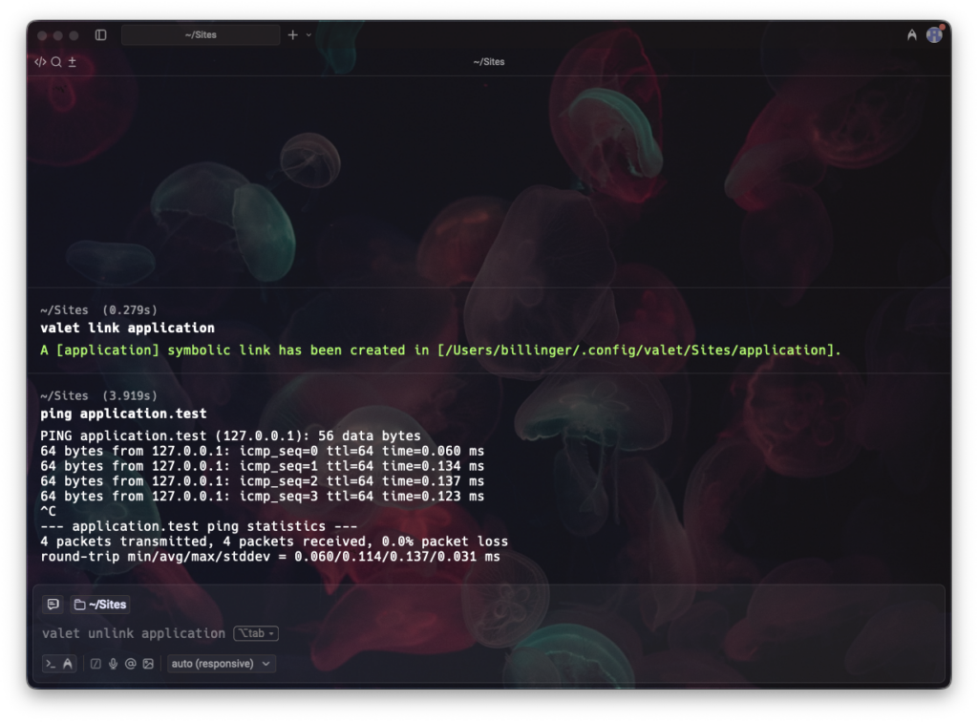Start voice input with microphone icon
978x722 pixels.
pos(113,664)
